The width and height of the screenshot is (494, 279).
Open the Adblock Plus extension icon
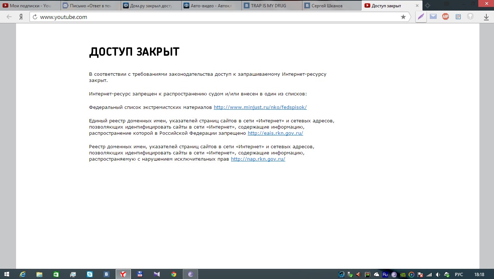[x=445, y=16]
